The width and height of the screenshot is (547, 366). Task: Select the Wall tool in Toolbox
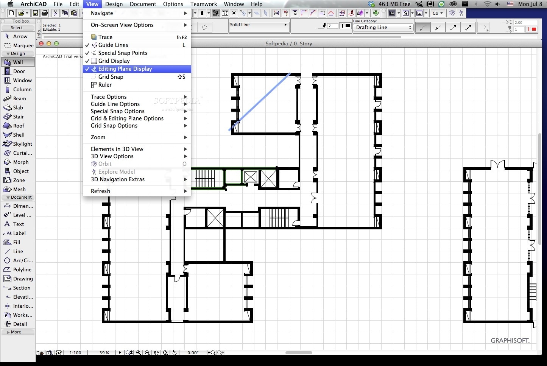[18, 62]
